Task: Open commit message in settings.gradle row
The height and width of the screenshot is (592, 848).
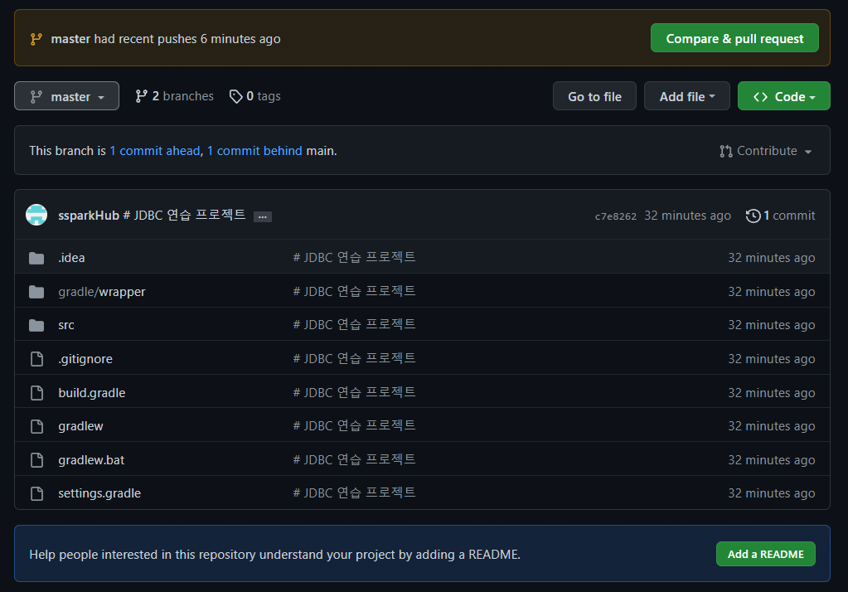Action: click(x=354, y=493)
